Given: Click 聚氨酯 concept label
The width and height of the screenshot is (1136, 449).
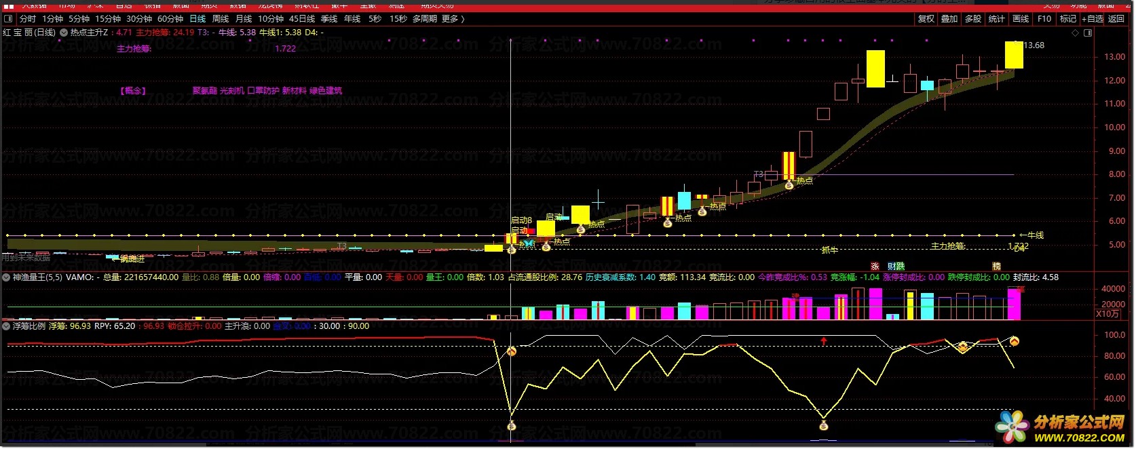Looking at the screenshot, I should click(204, 91).
